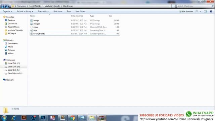This screenshot has width=215, height=121.
Task: Open the view options dropdown arrow
Action: [x=200, y=11]
